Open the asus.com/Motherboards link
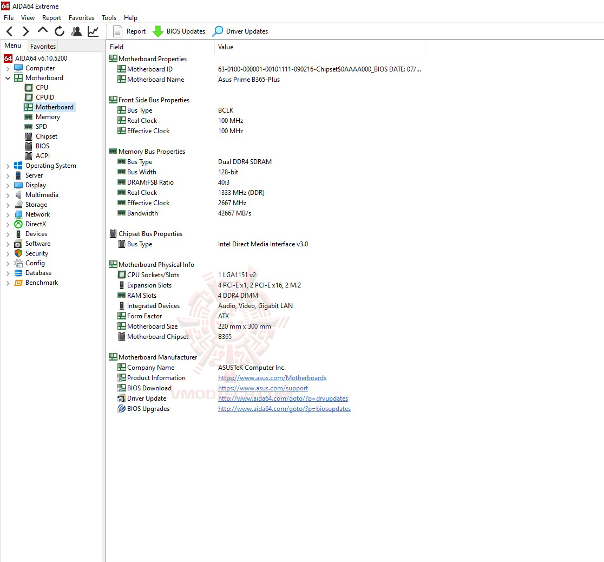The height and width of the screenshot is (562, 604). tap(272, 378)
